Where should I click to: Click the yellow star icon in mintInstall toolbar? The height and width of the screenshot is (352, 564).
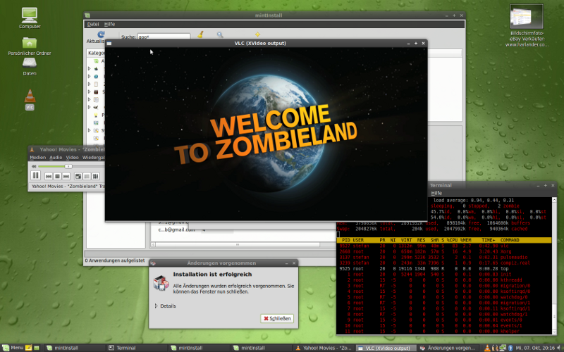coord(257,34)
